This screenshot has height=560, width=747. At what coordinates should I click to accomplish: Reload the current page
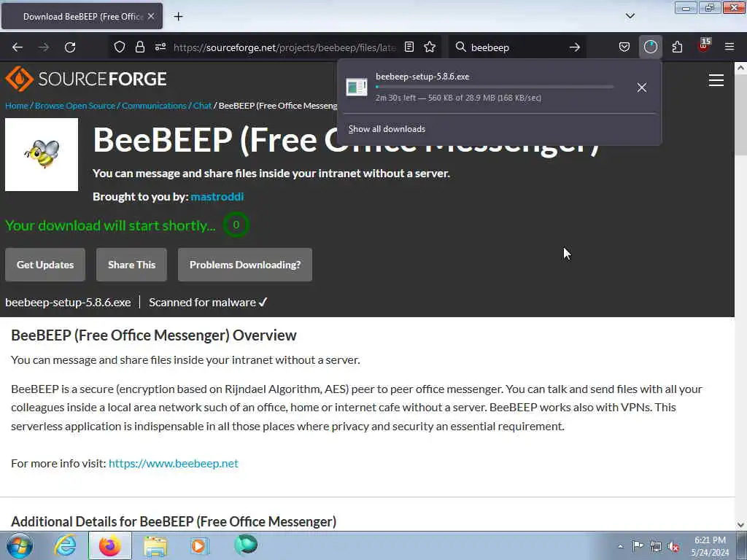click(70, 47)
